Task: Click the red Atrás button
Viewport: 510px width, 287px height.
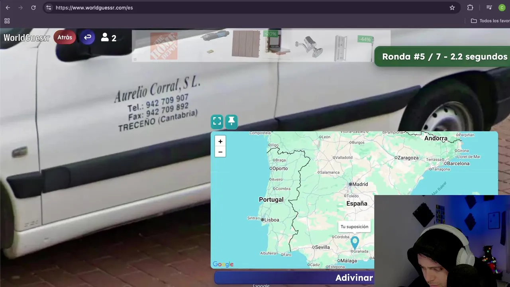Action: (65, 37)
